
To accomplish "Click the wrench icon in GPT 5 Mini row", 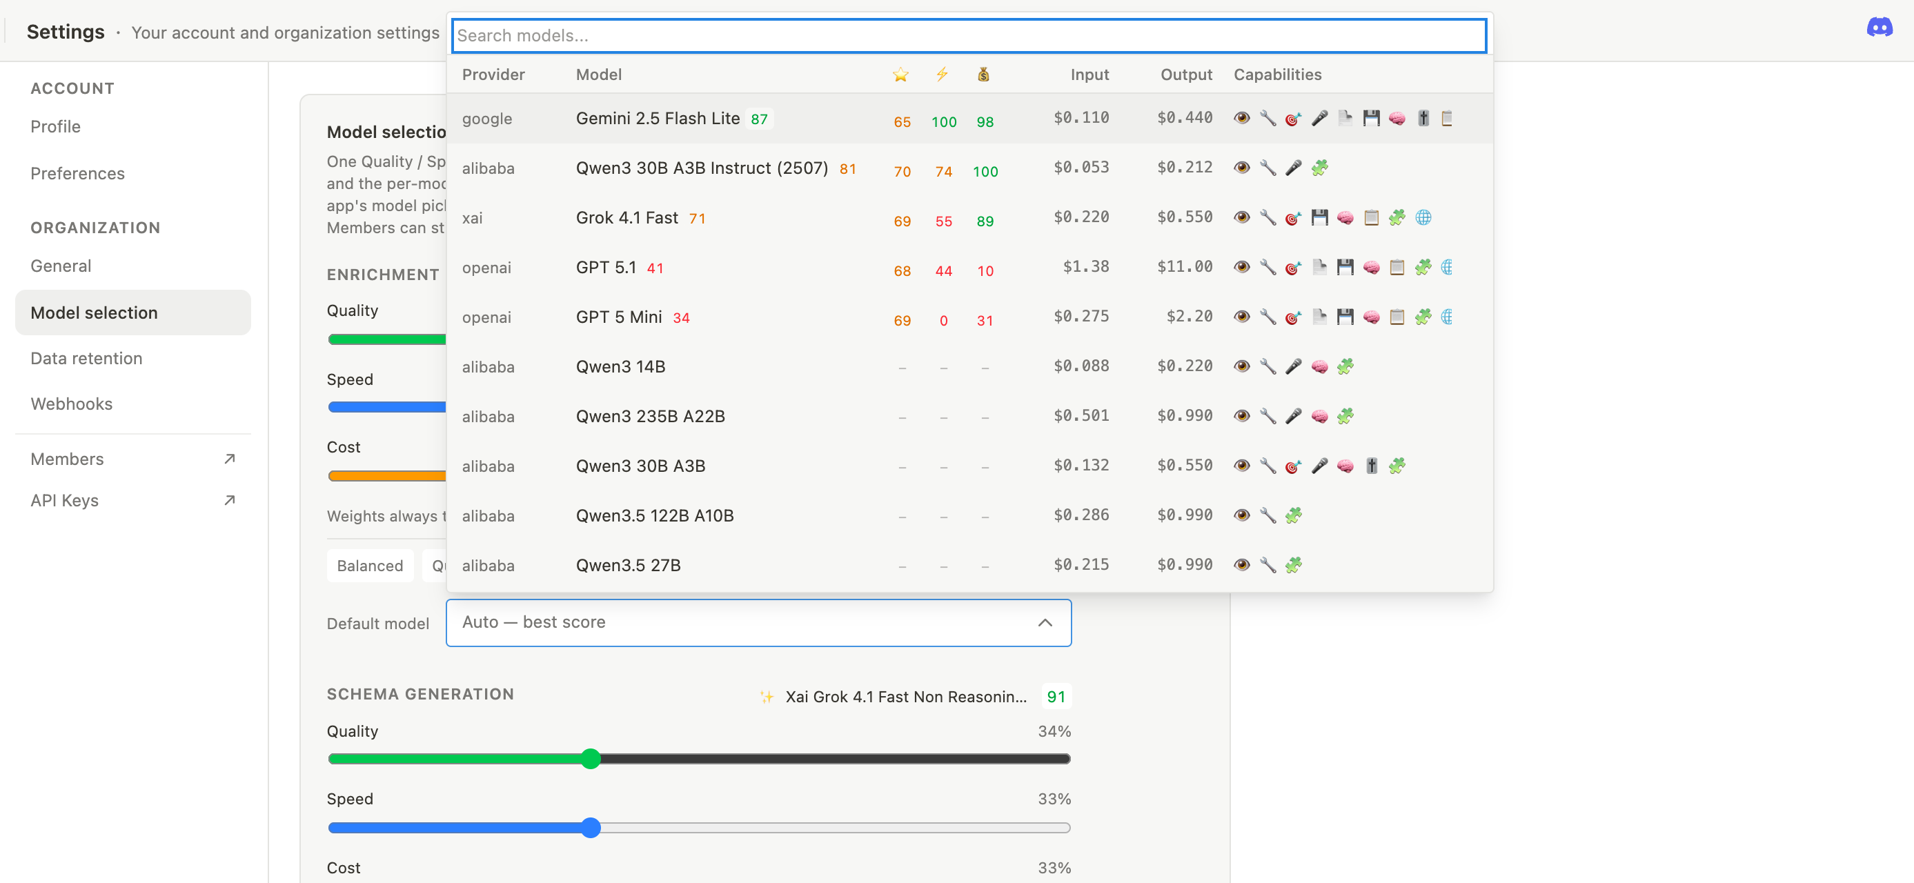I will pos(1267,317).
